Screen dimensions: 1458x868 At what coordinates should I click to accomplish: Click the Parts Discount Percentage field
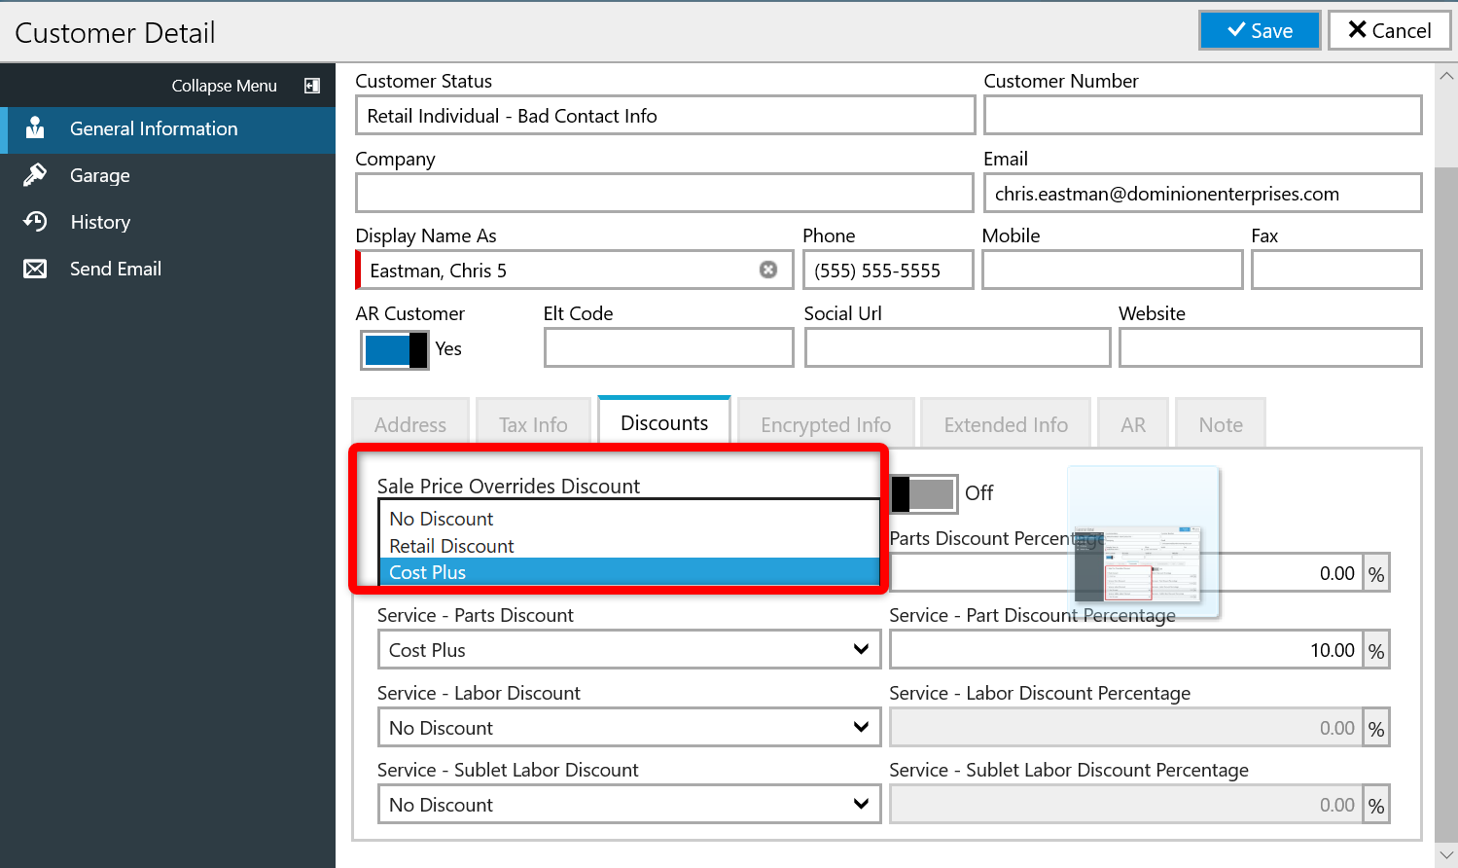point(1126,573)
